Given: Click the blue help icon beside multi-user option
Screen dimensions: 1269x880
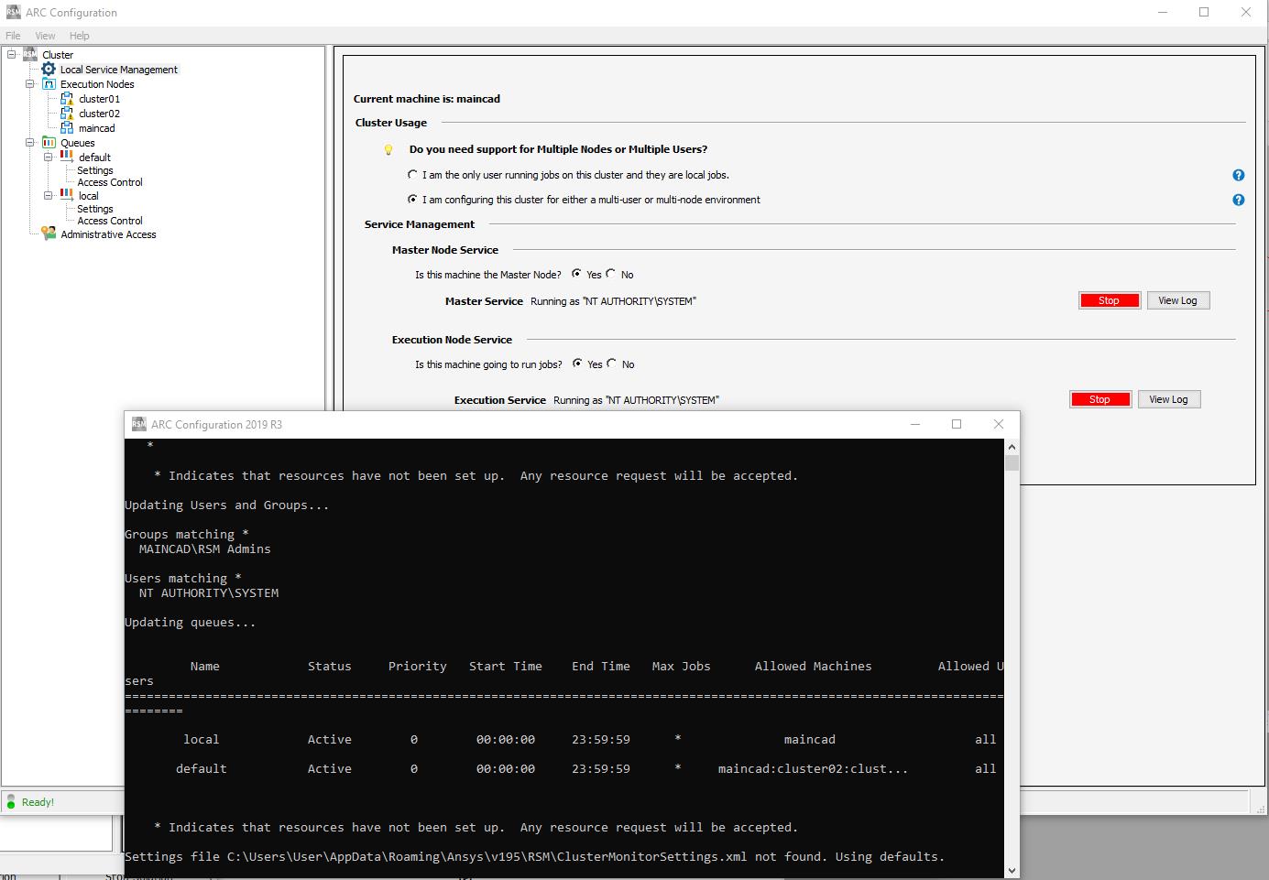Looking at the screenshot, I should point(1238,200).
